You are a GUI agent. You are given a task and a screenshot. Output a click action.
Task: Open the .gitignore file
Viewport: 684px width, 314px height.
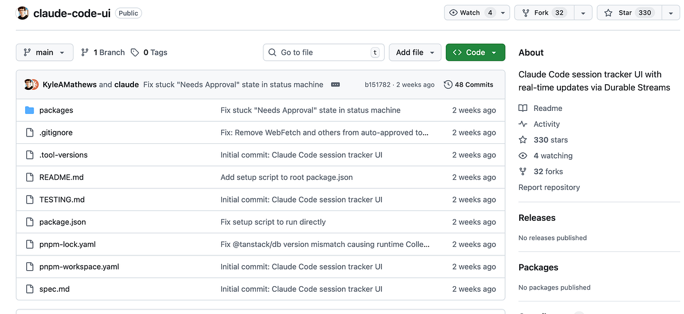pos(56,133)
